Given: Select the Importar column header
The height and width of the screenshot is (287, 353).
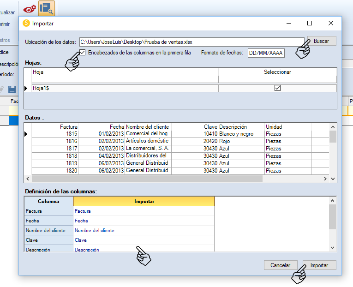Looking at the screenshot, I should pos(144,201).
